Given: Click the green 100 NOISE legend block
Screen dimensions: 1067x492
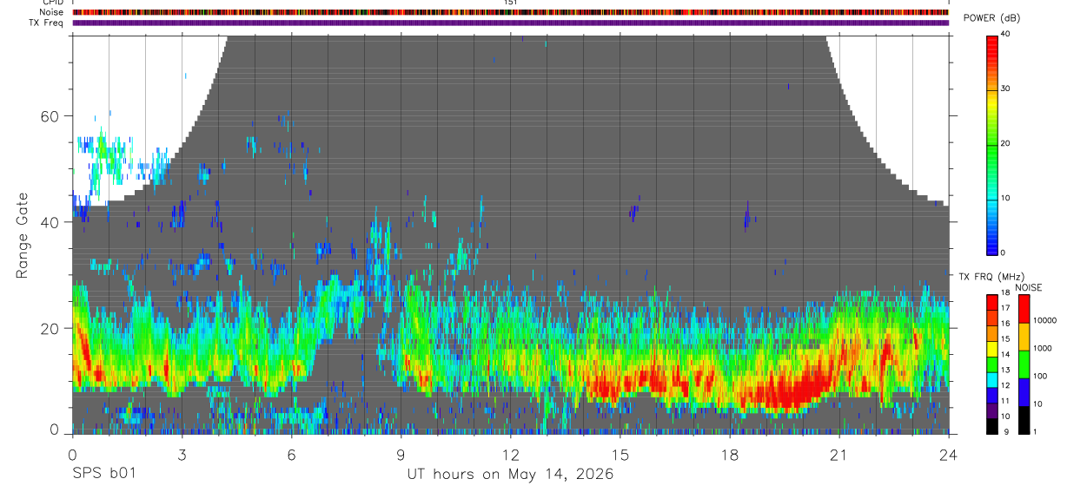Looking at the screenshot, I should pyautogui.click(x=1024, y=364).
